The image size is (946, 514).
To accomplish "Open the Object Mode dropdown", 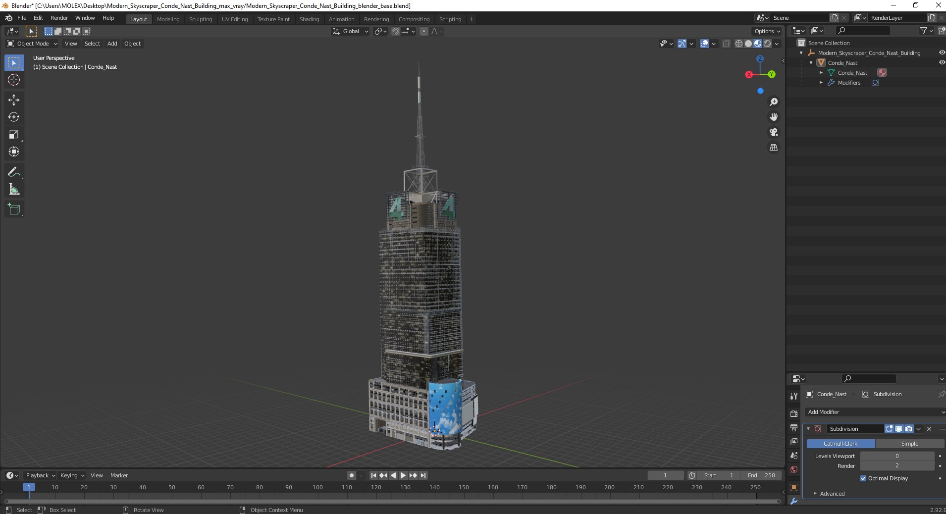I will 32,44.
